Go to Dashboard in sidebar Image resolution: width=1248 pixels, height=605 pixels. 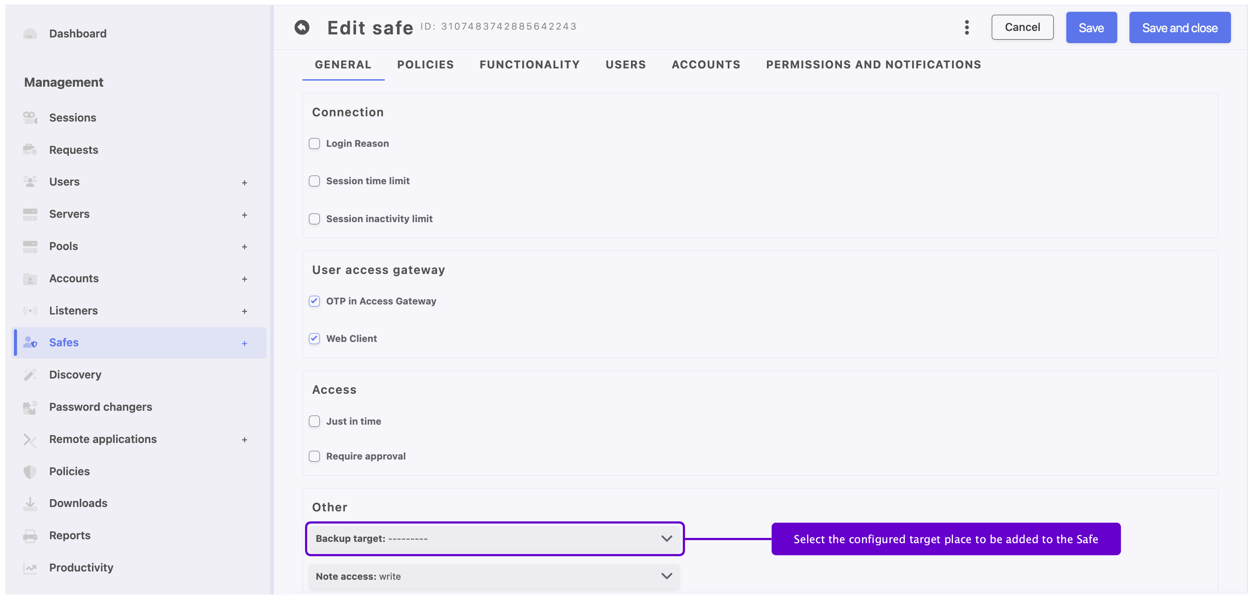[78, 34]
